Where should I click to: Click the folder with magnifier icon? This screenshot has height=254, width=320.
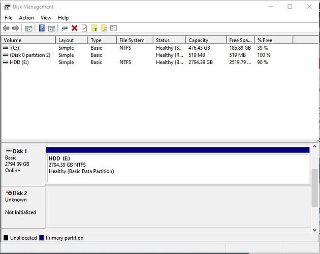(104, 28)
